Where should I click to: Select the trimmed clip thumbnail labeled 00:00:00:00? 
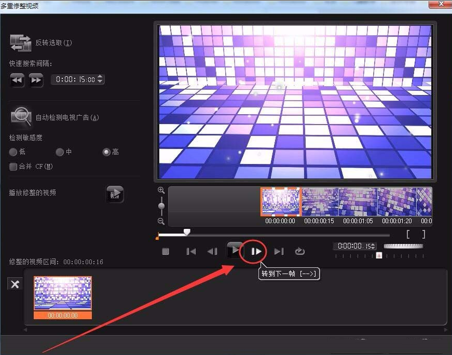[63, 297]
